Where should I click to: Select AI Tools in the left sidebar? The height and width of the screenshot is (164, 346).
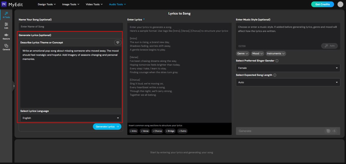pos(6,15)
